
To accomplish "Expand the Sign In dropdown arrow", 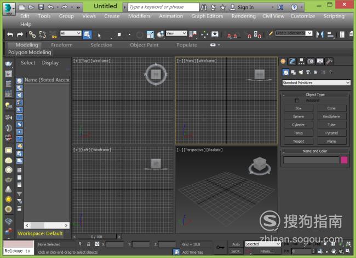I will click(272, 7).
